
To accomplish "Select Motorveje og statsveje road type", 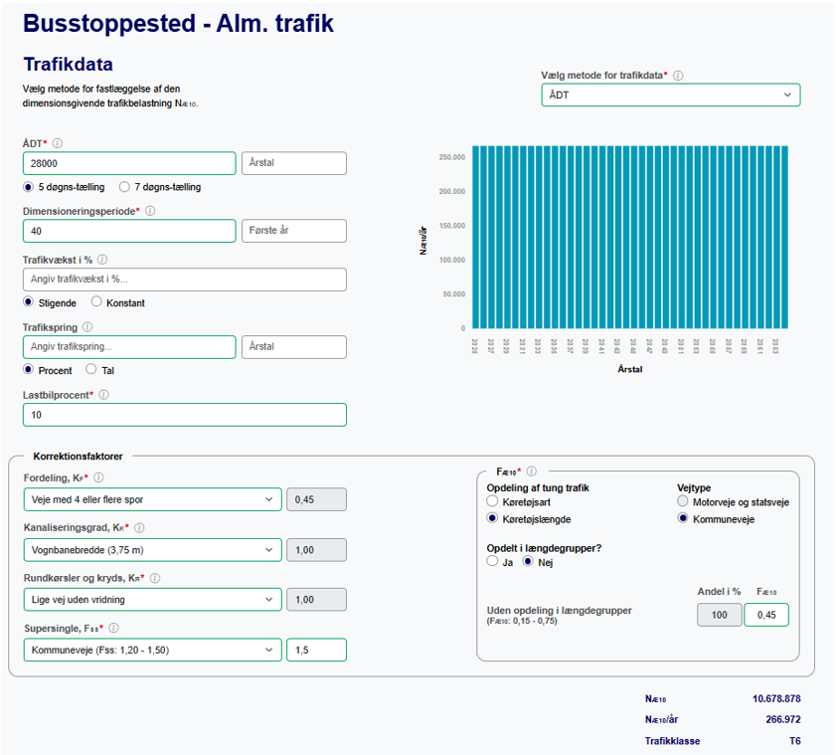I will pos(683,502).
